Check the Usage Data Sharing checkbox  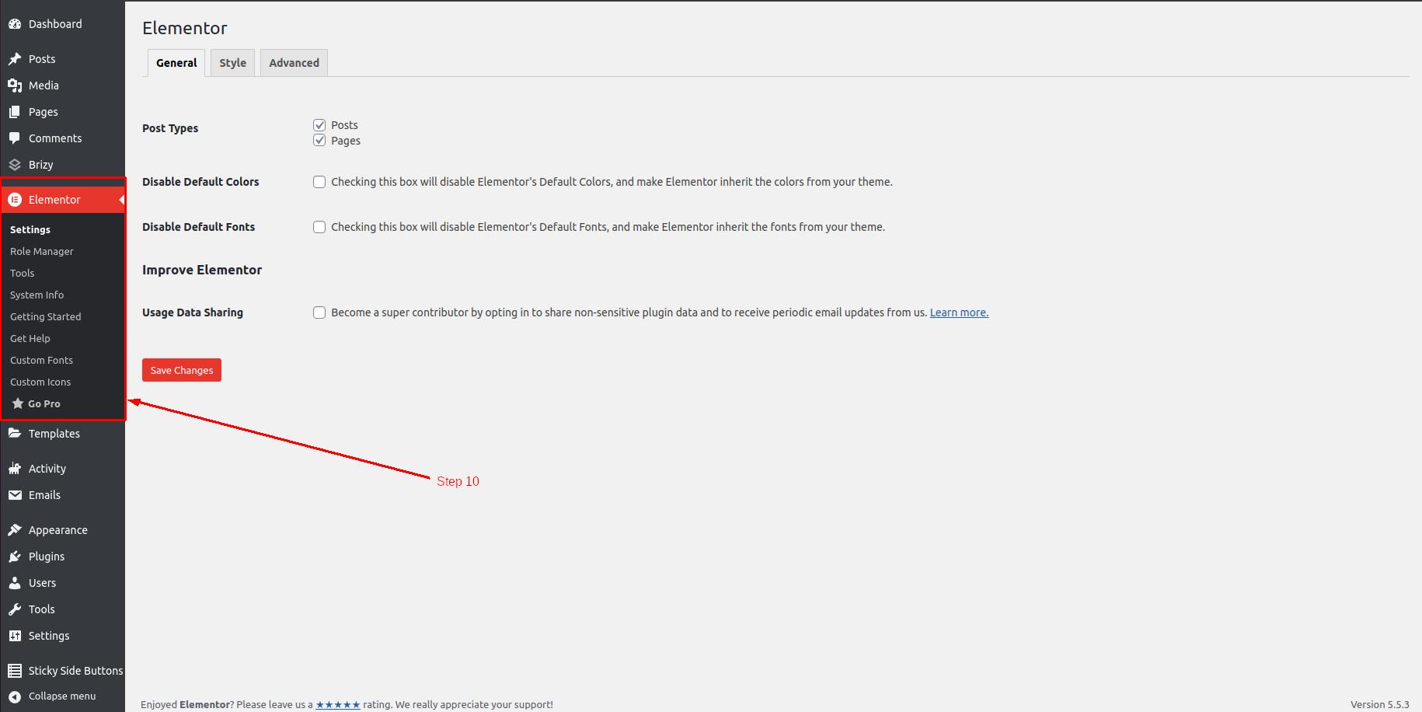[319, 312]
